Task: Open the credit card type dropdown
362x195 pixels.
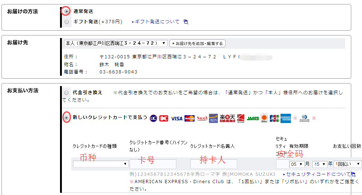Action: 100,164
